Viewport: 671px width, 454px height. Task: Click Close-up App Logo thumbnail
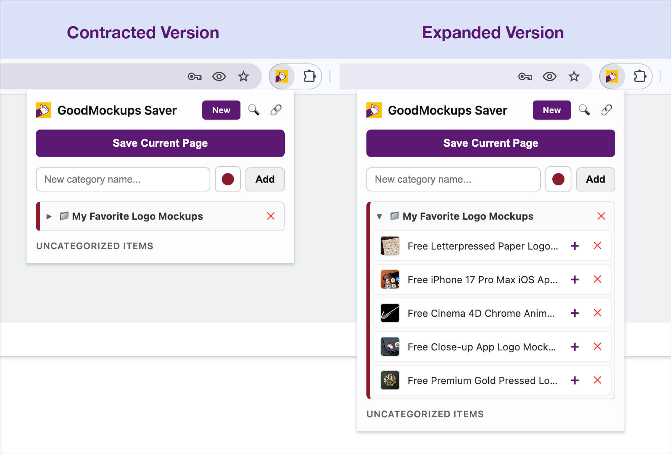point(390,347)
